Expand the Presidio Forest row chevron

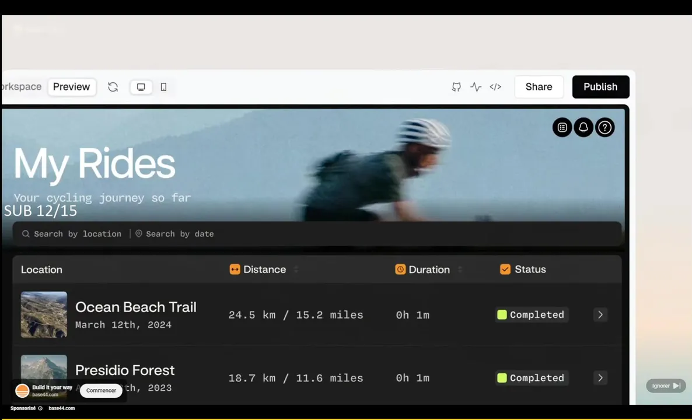tap(600, 377)
